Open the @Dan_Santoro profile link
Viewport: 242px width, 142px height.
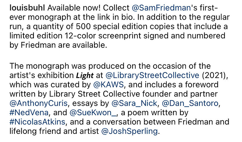[190, 103]
